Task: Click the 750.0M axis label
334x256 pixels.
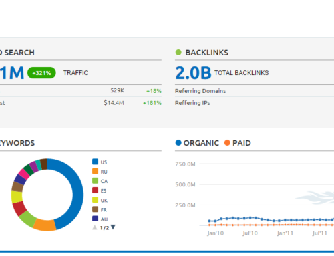Action: [x=185, y=164]
